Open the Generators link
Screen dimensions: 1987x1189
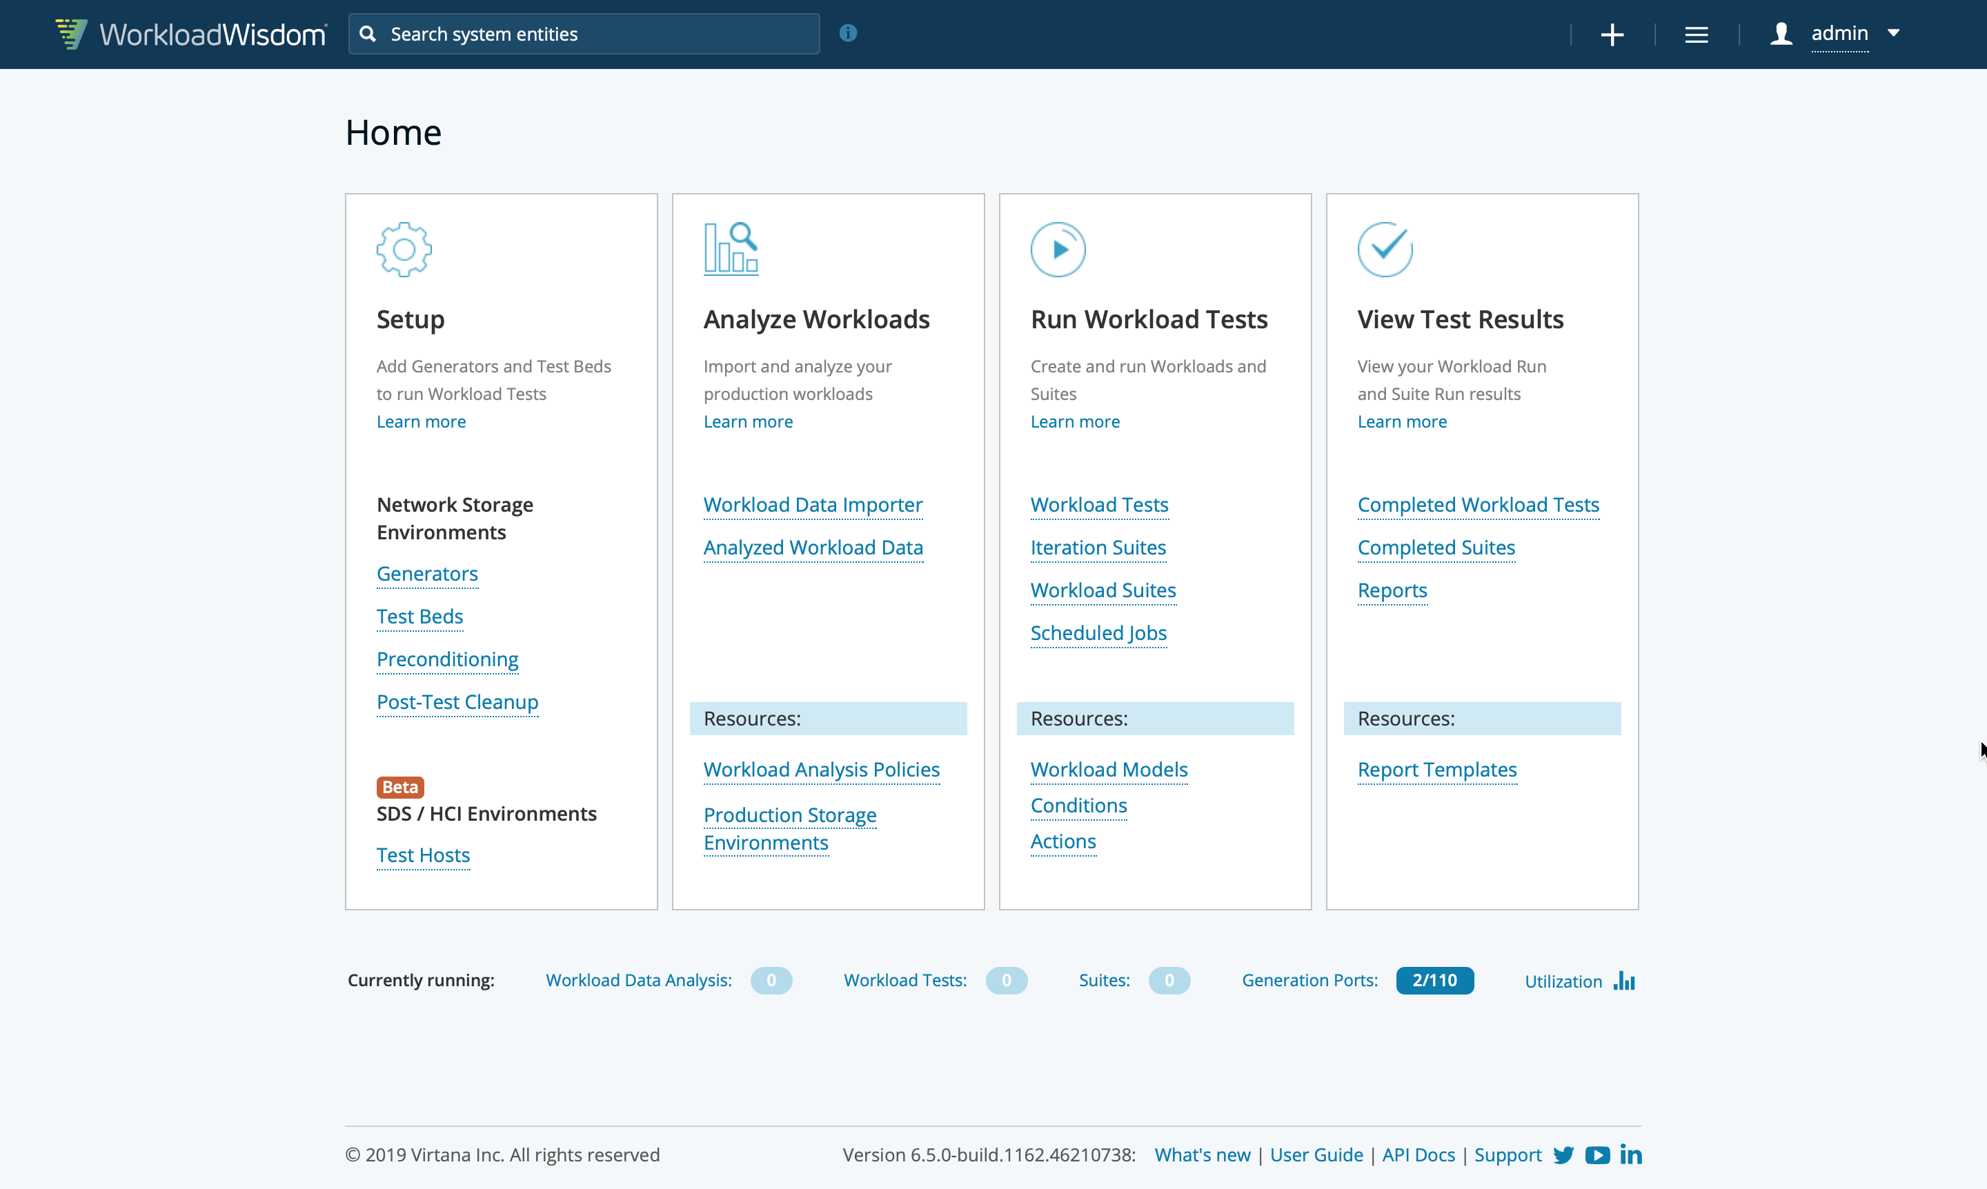tap(427, 574)
